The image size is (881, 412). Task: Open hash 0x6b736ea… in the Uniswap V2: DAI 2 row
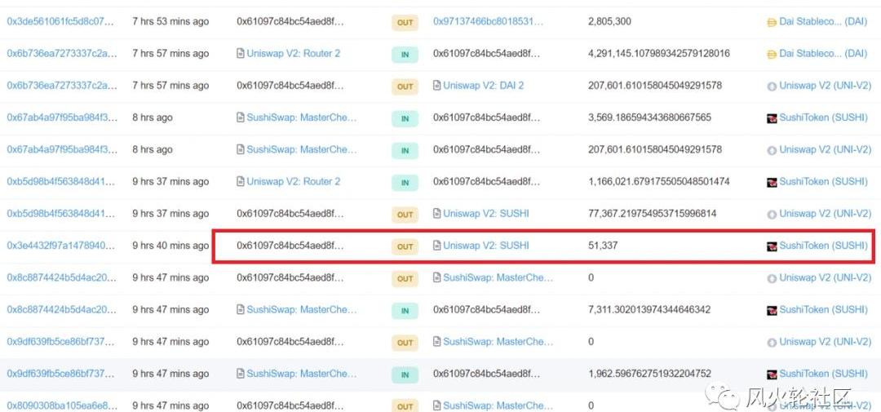[x=62, y=86]
